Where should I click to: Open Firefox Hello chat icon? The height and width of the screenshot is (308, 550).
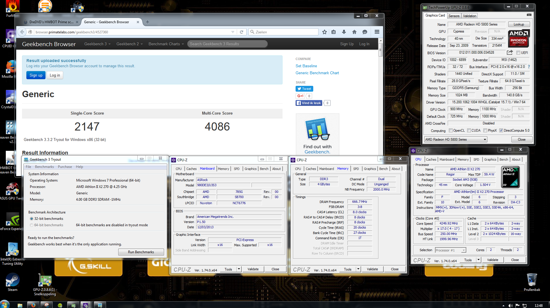365,32
